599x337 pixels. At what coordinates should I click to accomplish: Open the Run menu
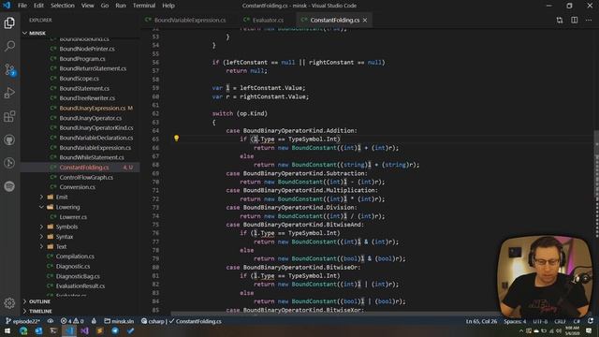click(121, 6)
